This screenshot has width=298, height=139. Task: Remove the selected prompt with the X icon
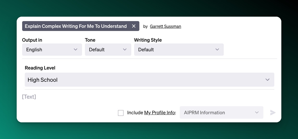[134, 26]
